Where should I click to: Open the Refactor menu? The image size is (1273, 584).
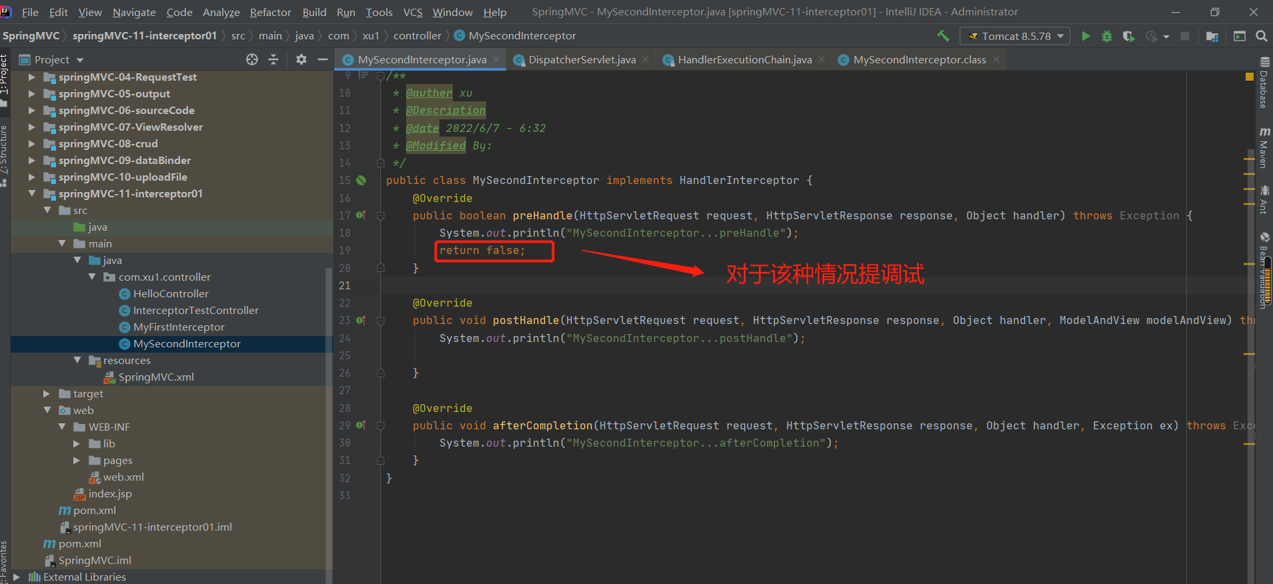[x=270, y=12]
